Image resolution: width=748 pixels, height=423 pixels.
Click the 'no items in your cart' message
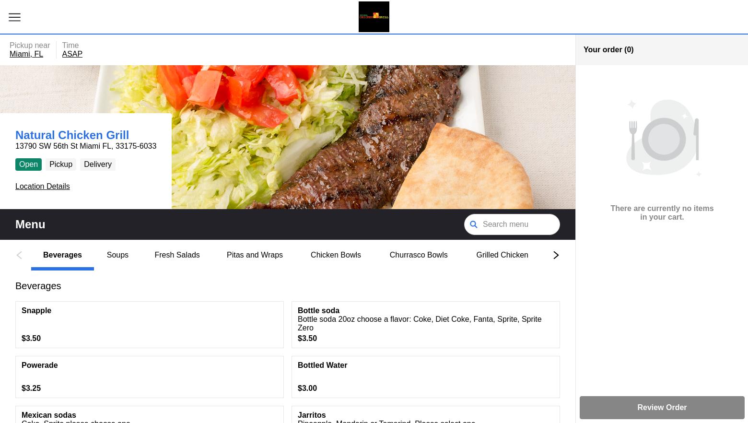[x=662, y=212]
